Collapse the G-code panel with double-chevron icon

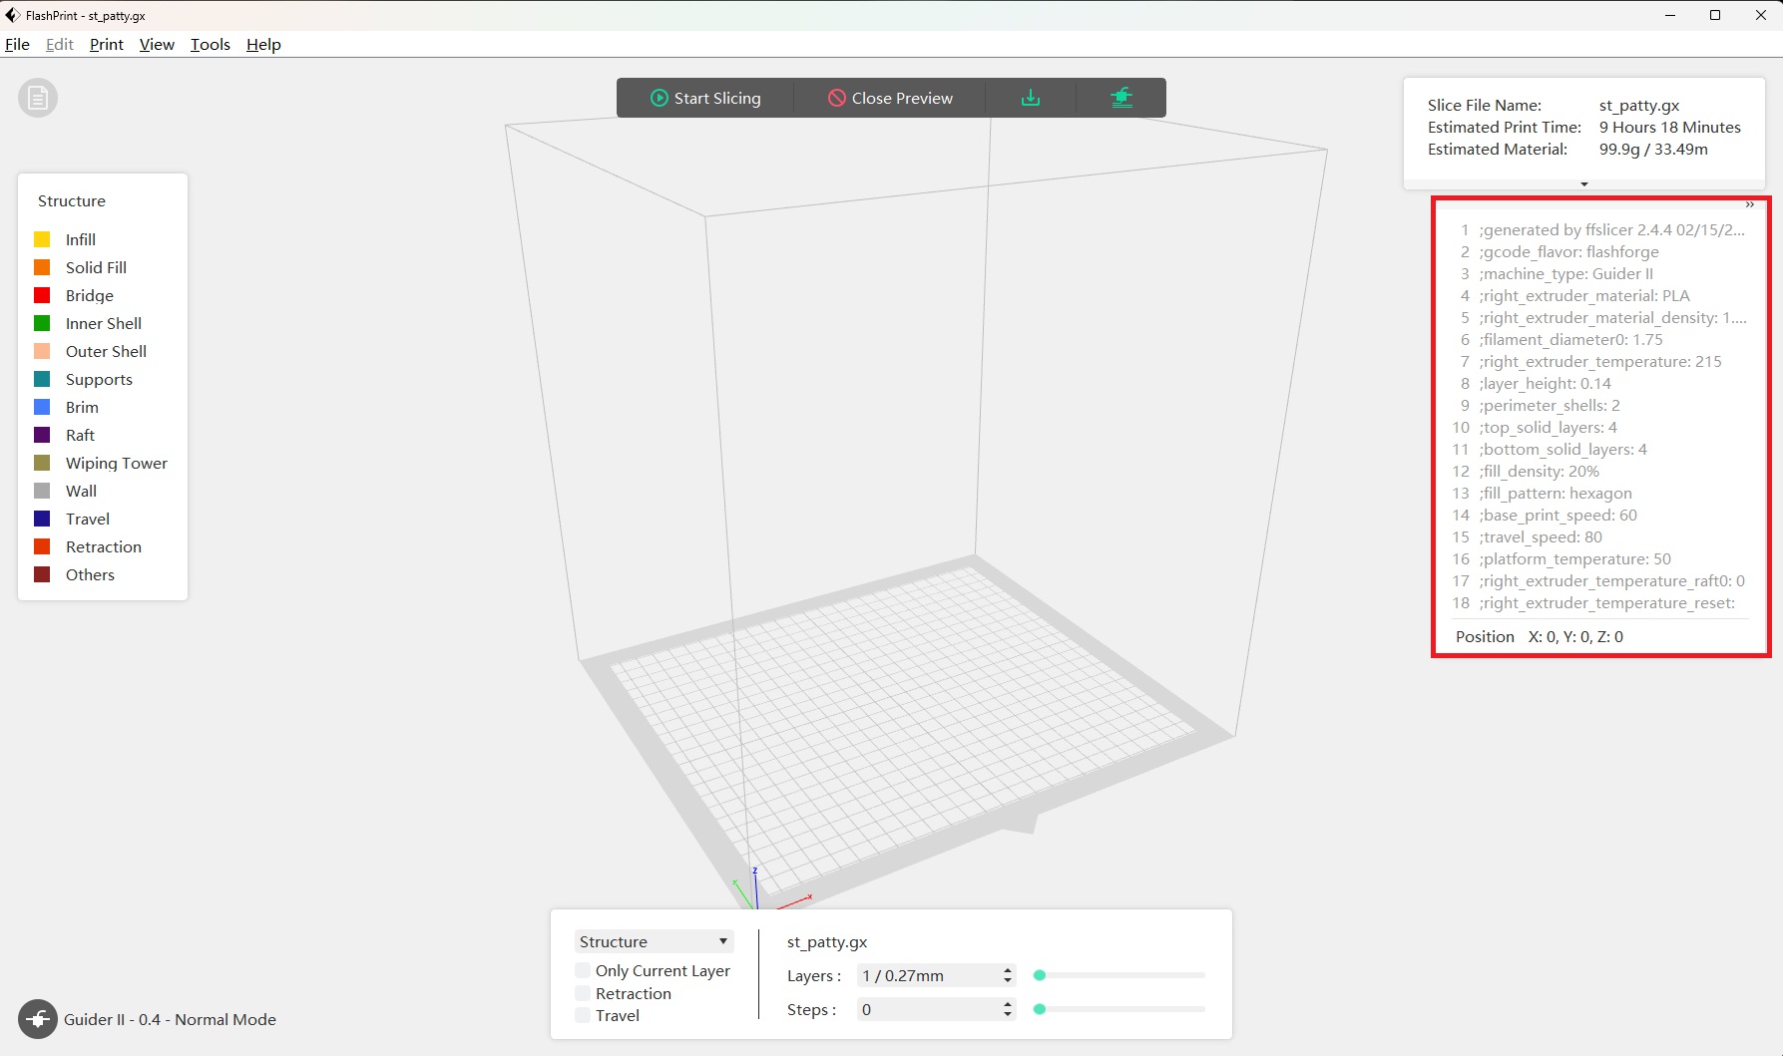click(1750, 205)
